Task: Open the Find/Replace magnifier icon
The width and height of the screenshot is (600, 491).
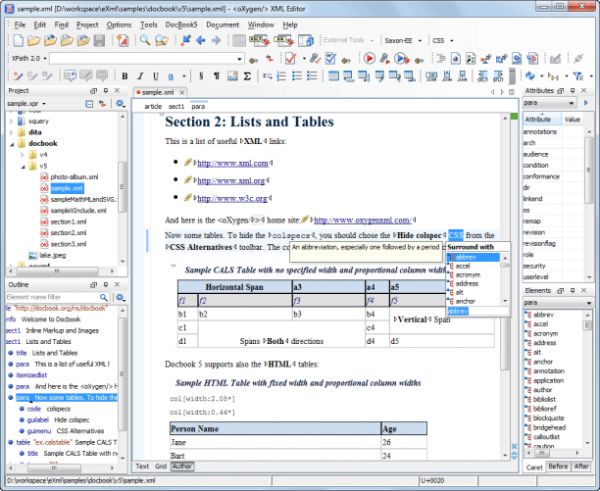Action: point(145,40)
